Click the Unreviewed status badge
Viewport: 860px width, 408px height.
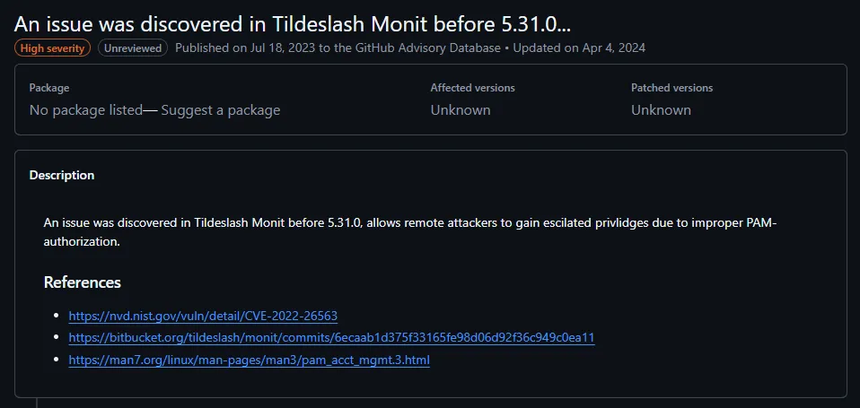[x=133, y=48]
